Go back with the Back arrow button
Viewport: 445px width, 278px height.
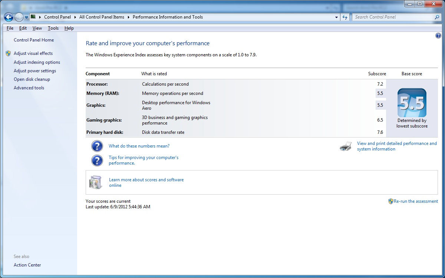9,17
